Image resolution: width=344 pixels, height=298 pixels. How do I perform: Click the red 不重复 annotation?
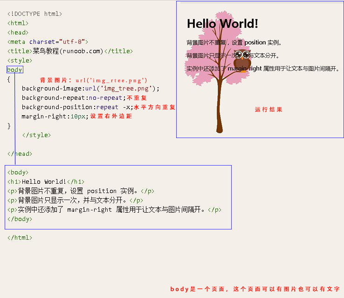137,98
